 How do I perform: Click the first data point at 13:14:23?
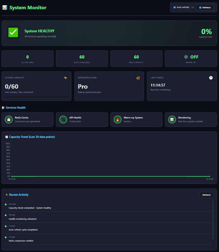point(12,176)
